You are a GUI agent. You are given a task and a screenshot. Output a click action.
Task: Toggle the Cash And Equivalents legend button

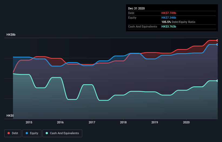click(62, 133)
